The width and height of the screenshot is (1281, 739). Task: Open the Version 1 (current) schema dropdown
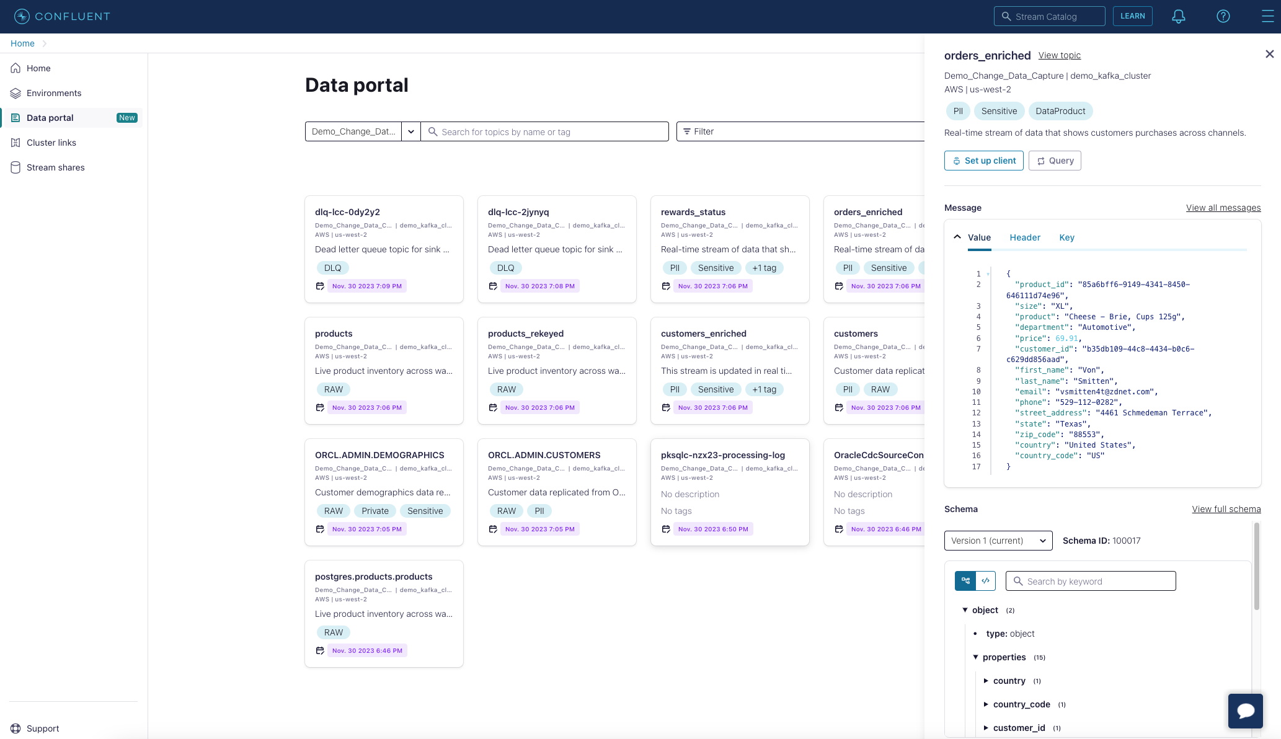coord(998,541)
